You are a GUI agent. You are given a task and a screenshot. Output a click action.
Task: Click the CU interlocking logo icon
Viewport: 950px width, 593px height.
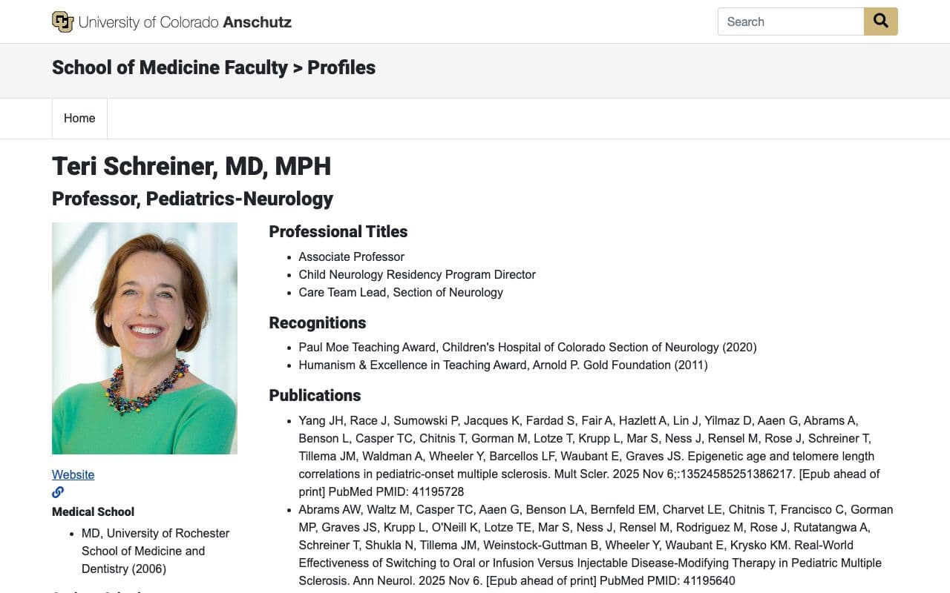click(62, 21)
